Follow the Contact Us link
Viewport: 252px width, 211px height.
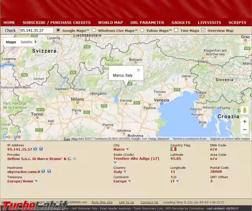[x=149, y=202]
